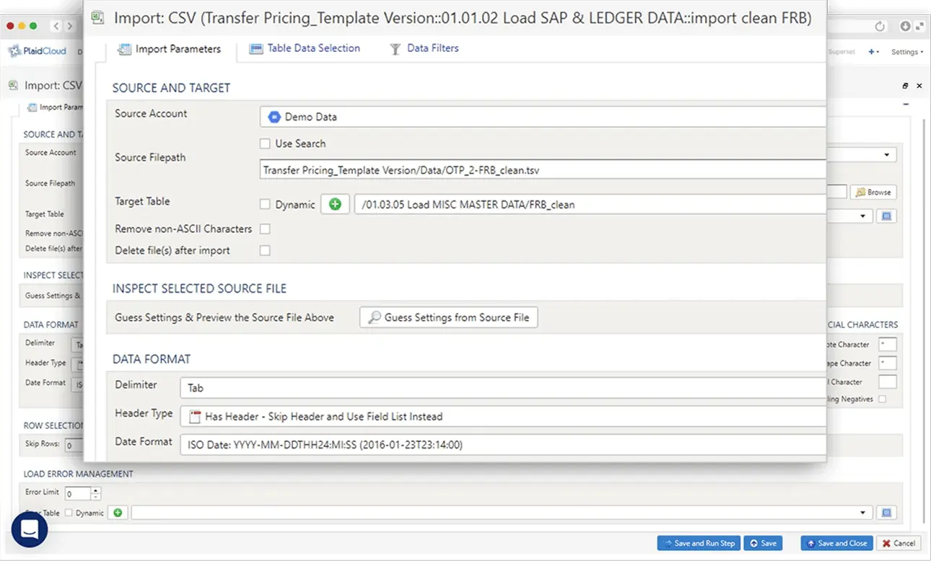Click the Source Filepath field with OTP_2-FRB_clean.tsv
Screen dimensions: 931x561
pos(543,170)
